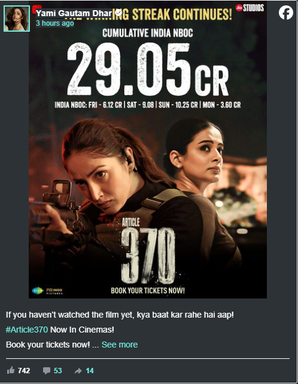Click the Jio Studios logo on the poster

point(250,8)
